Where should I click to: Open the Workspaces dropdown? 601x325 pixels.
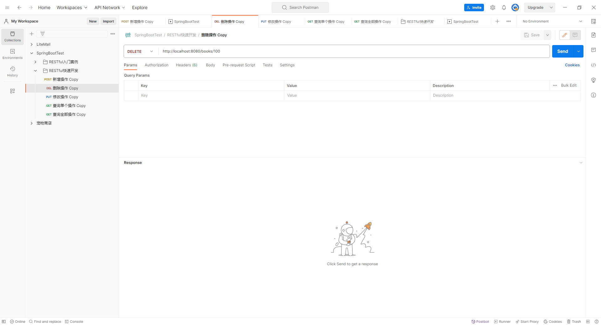click(72, 8)
